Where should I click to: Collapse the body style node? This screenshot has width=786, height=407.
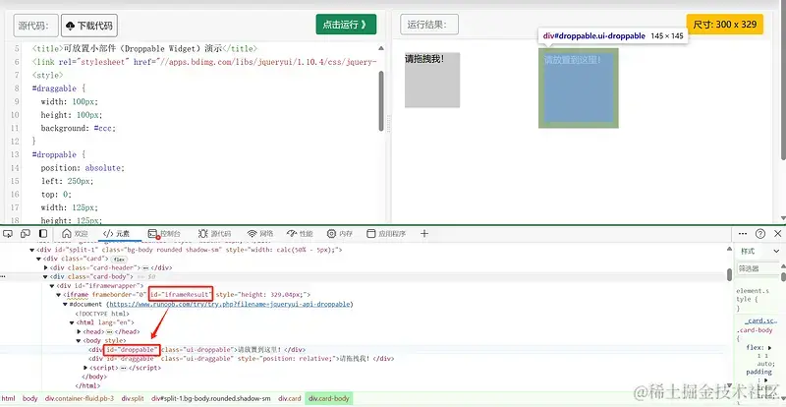click(79, 341)
